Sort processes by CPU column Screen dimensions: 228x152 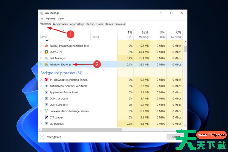point(126,35)
